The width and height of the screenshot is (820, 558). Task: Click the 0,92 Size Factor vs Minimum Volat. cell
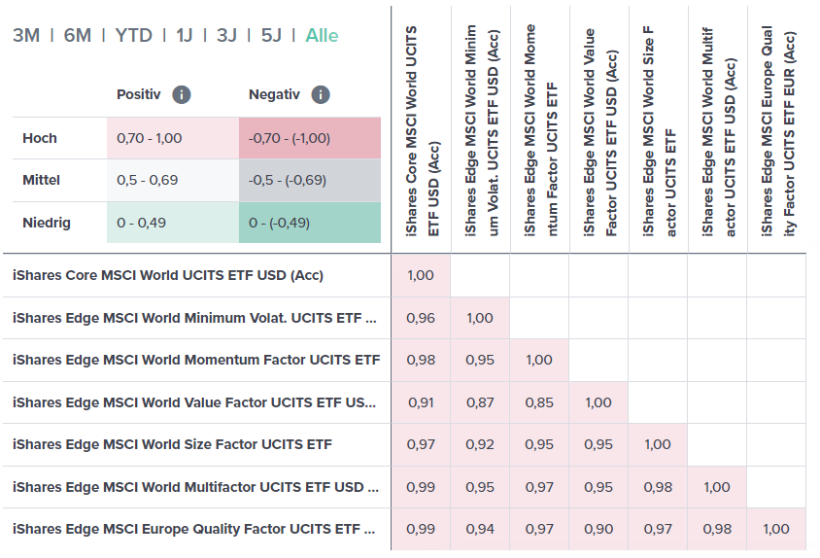(480, 444)
